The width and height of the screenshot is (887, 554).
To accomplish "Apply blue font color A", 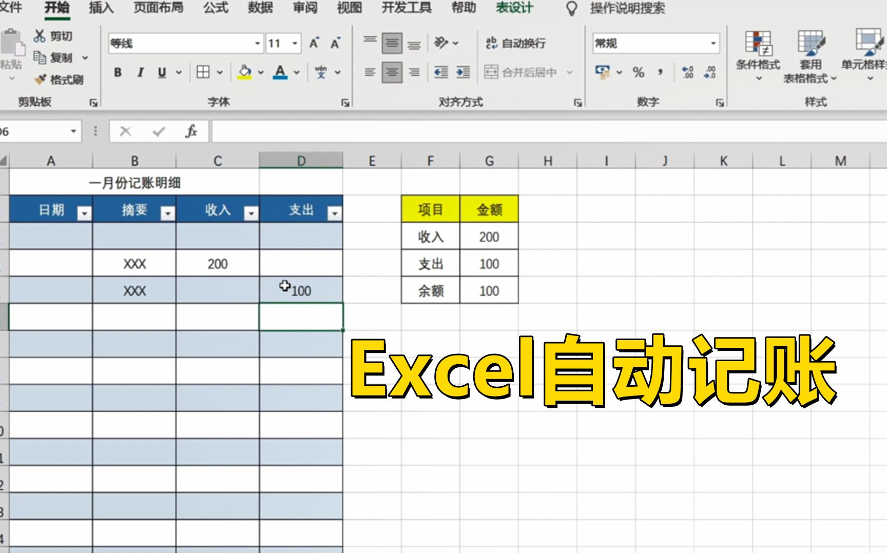I will click(x=280, y=72).
